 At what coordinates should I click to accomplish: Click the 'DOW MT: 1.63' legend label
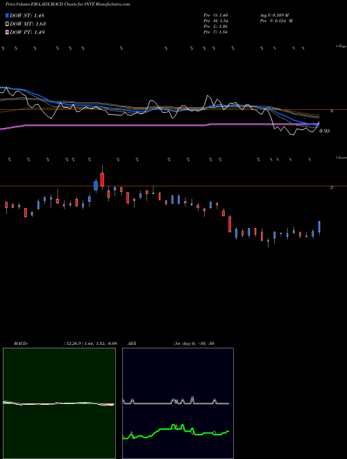coord(28,24)
